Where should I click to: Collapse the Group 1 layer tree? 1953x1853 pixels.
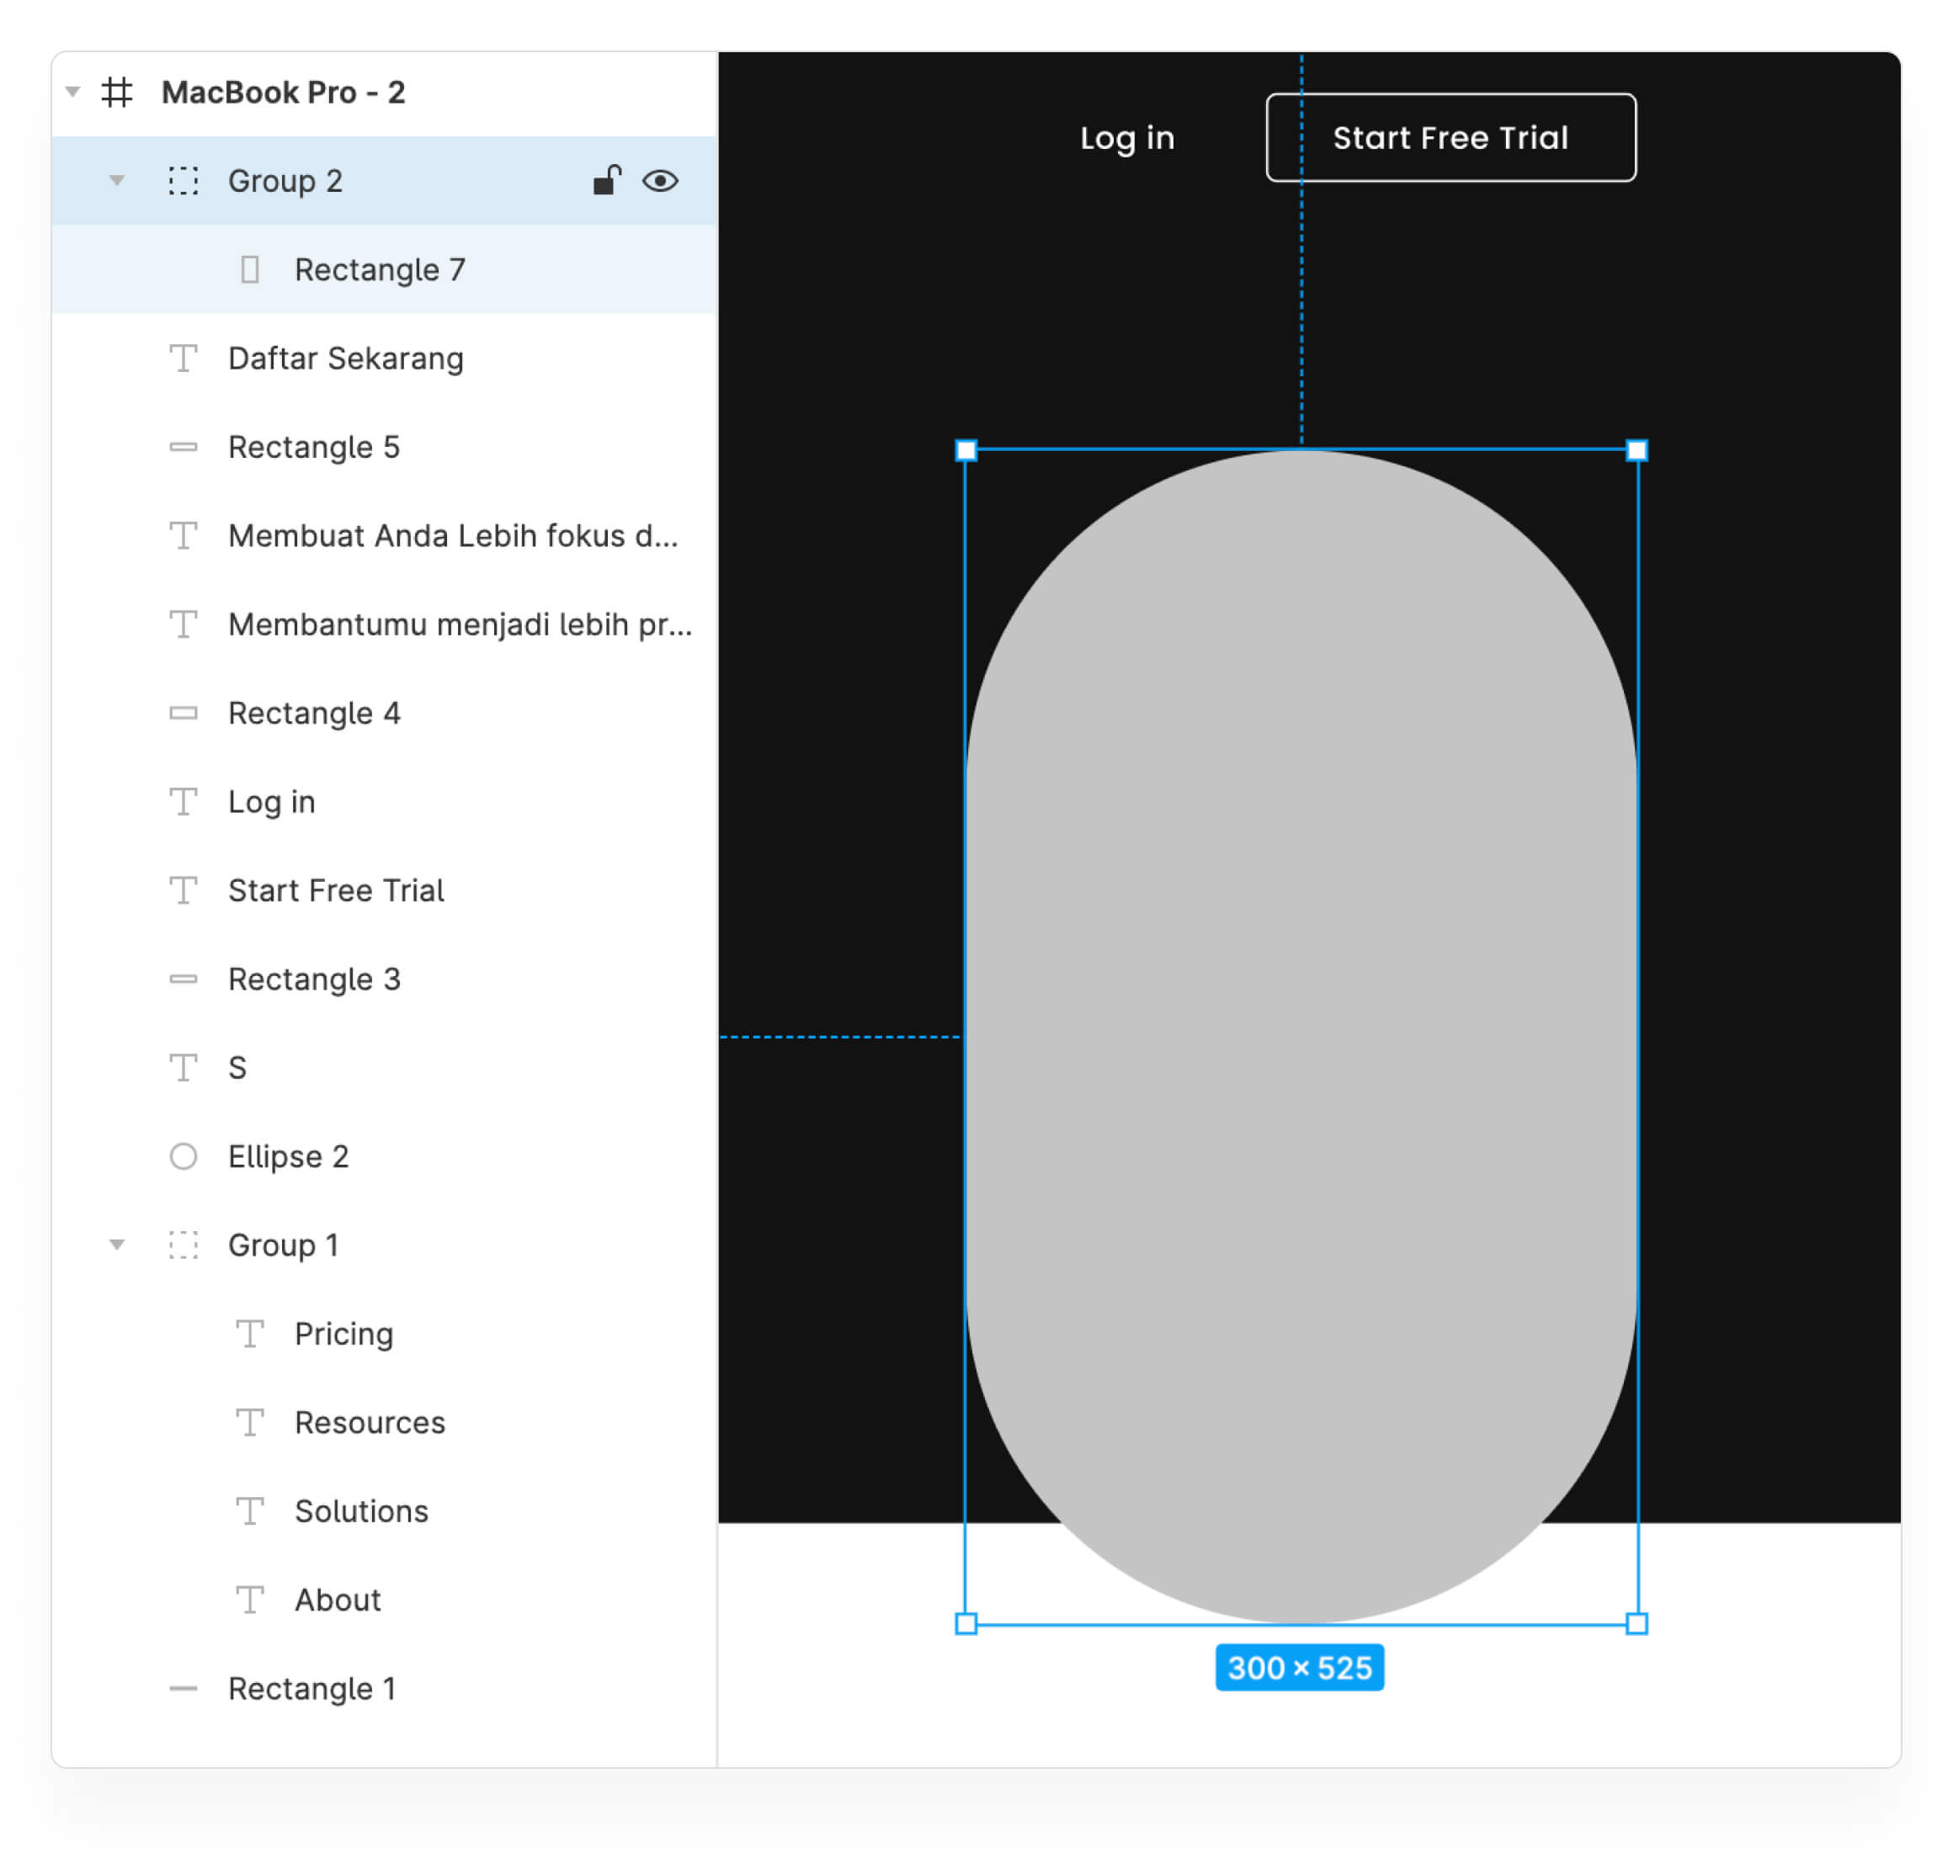pos(116,1245)
